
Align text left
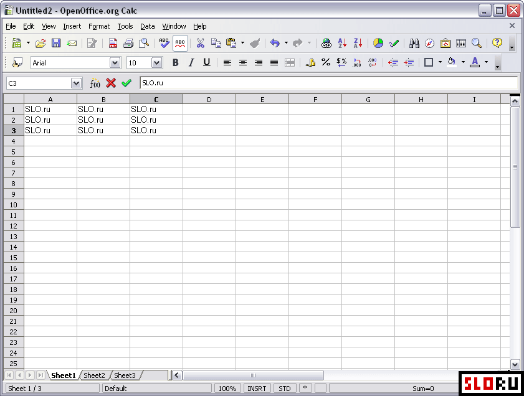(x=227, y=62)
